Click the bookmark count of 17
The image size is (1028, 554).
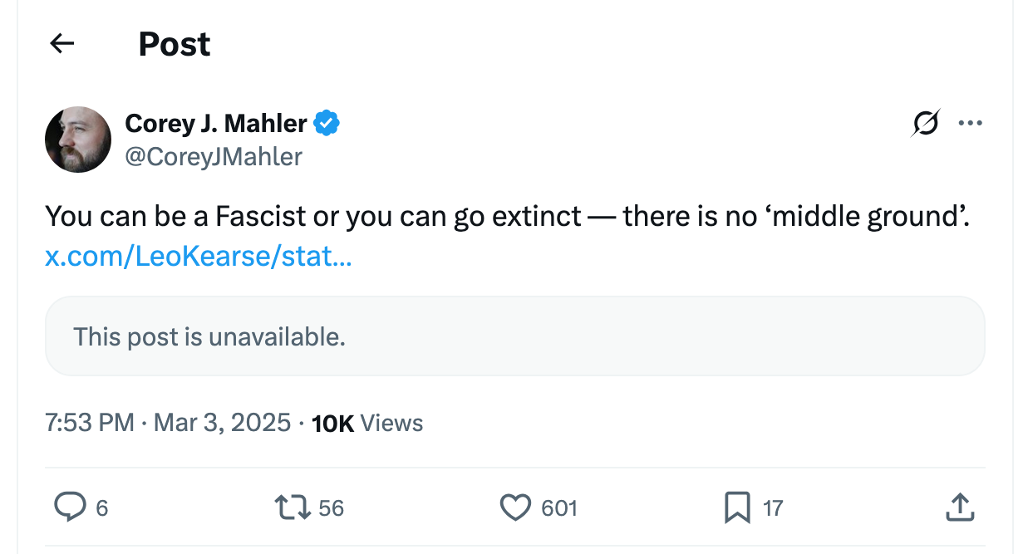pos(773,507)
